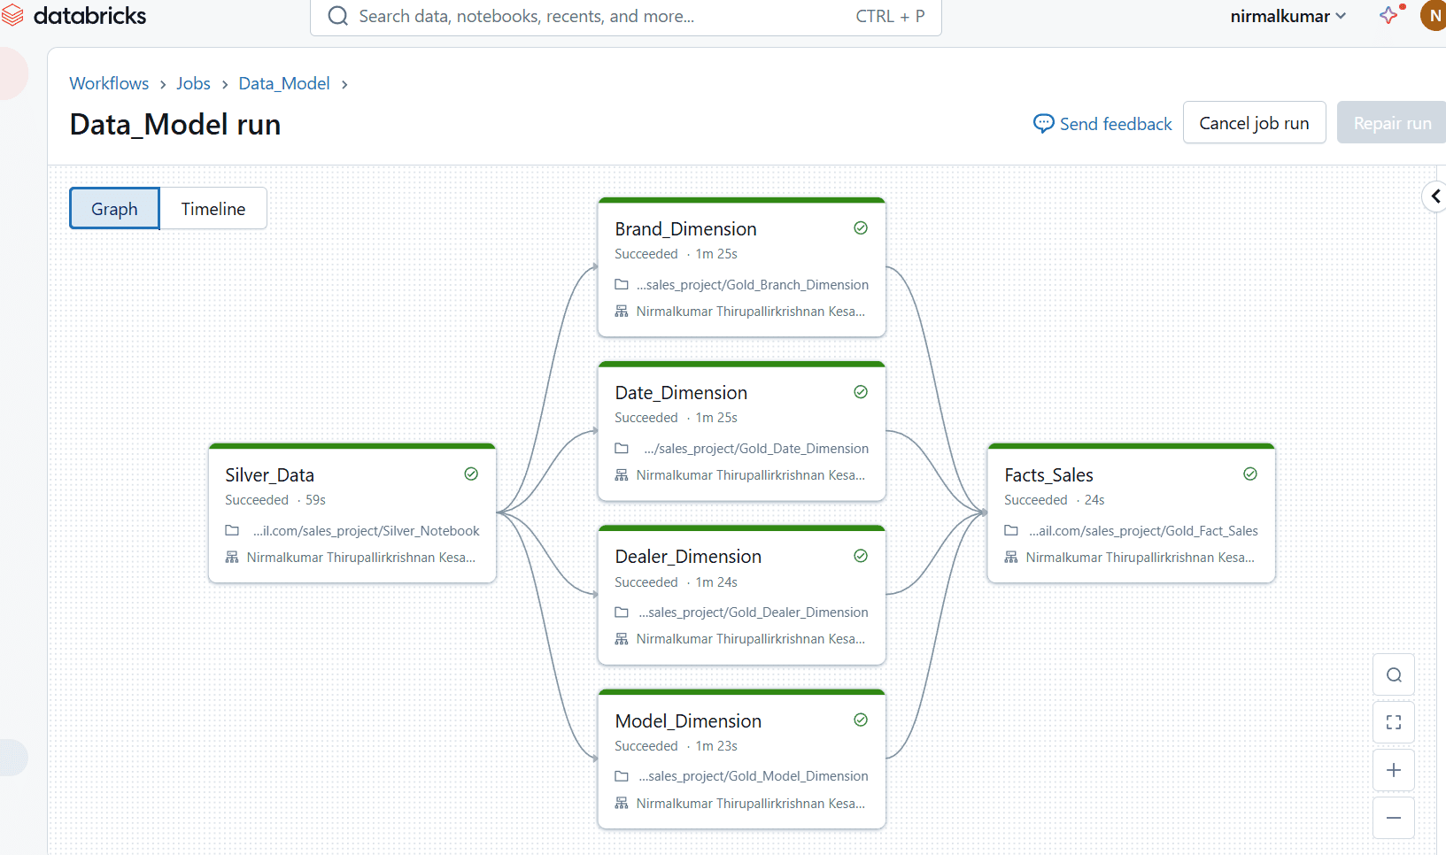Click Facts_Sales Succeeded 24s status
1446x855 pixels.
pos(1055,500)
